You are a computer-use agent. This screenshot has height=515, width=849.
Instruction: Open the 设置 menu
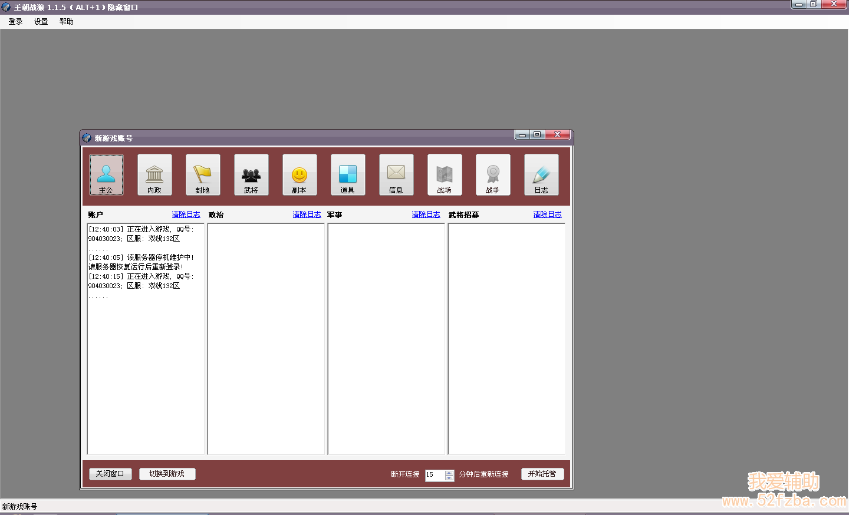pyautogui.click(x=41, y=22)
